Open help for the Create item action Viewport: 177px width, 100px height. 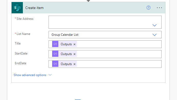click(x=148, y=8)
